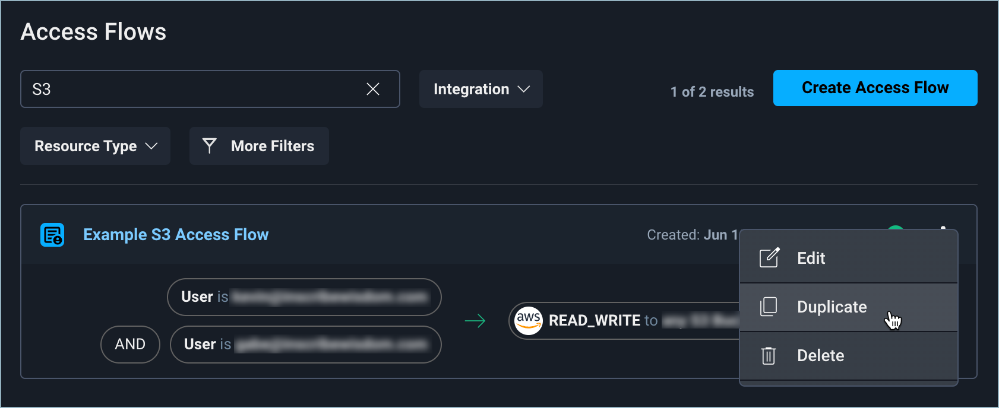Click the AND operator pill
999x408 pixels.
(130, 345)
